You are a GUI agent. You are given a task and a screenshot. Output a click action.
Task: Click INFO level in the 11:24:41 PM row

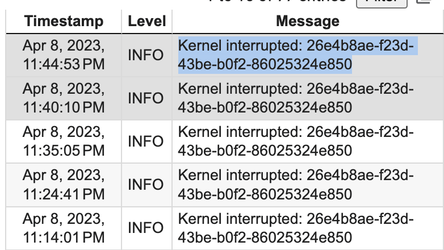pyautogui.click(x=145, y=185)
